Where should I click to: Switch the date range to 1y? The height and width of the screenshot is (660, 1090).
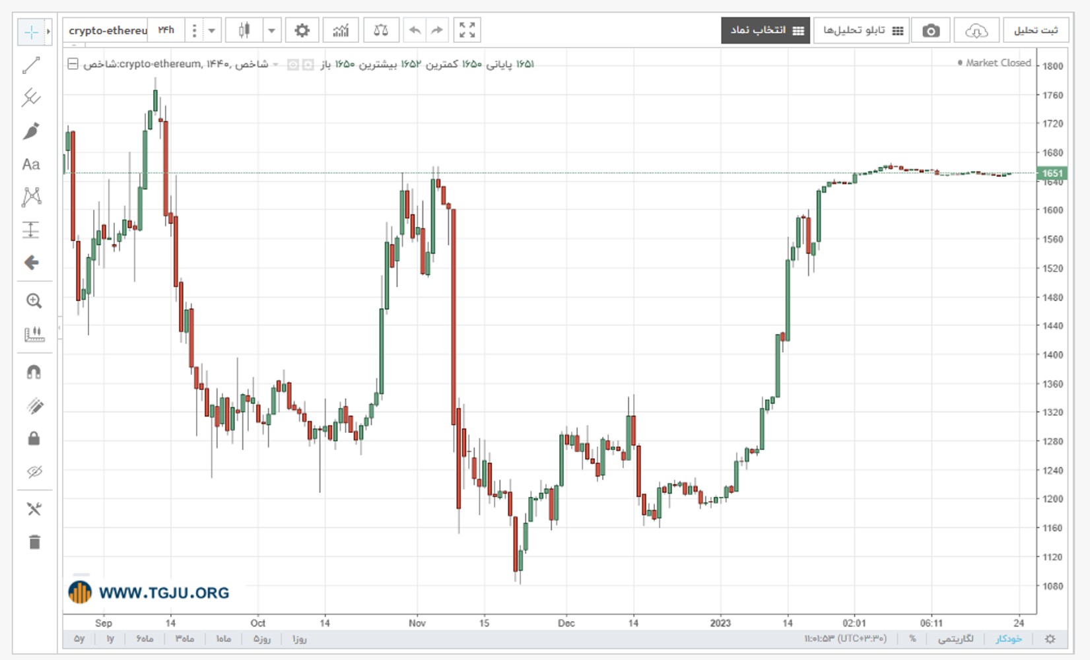(x=110, y=639)
